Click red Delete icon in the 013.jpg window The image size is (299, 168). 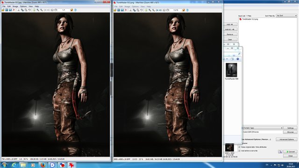click(14, 10)
